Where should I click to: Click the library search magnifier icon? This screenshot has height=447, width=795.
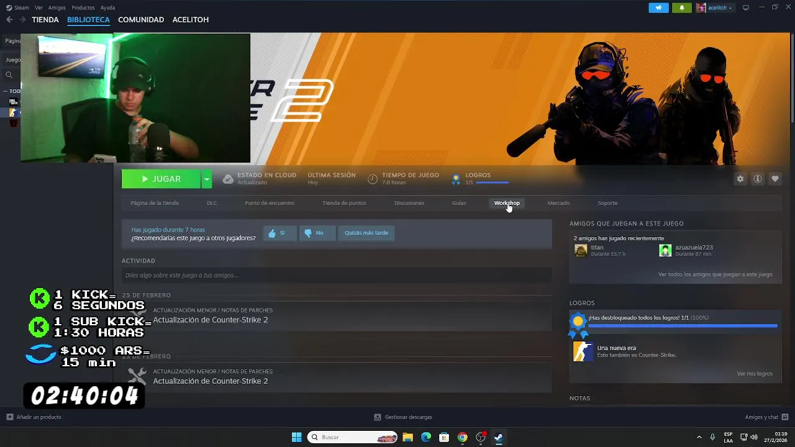[9, 74]
